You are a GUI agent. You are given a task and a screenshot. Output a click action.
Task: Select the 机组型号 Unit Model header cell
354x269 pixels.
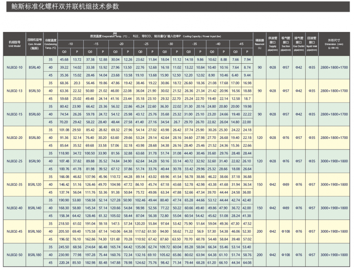15,44
